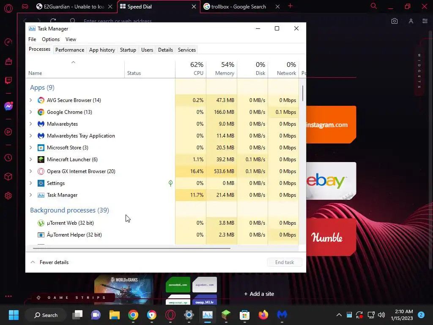Click Microsoft Store process icon
This screenshot has width=433, height=325.
41,148
